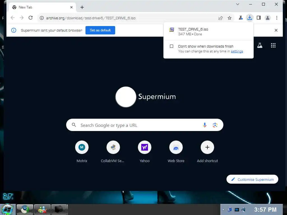Search by image with lens icon

(x=215, y=125)
